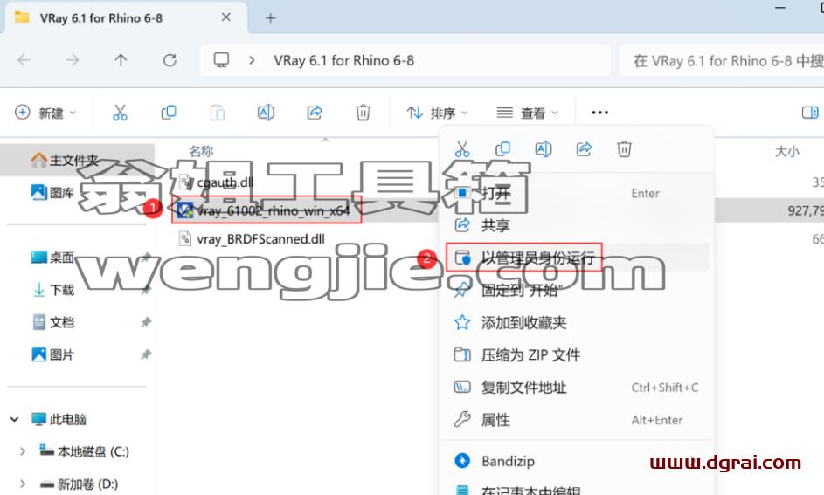
Task: Click the Rename icon in the toolbar
Action: point(266,113)
